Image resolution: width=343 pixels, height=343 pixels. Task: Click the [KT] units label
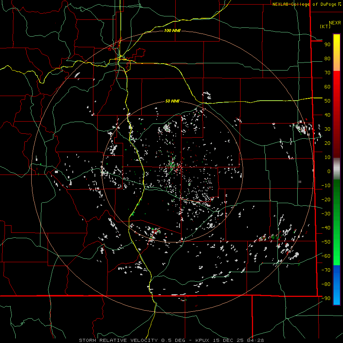click(x=325, y=26)
